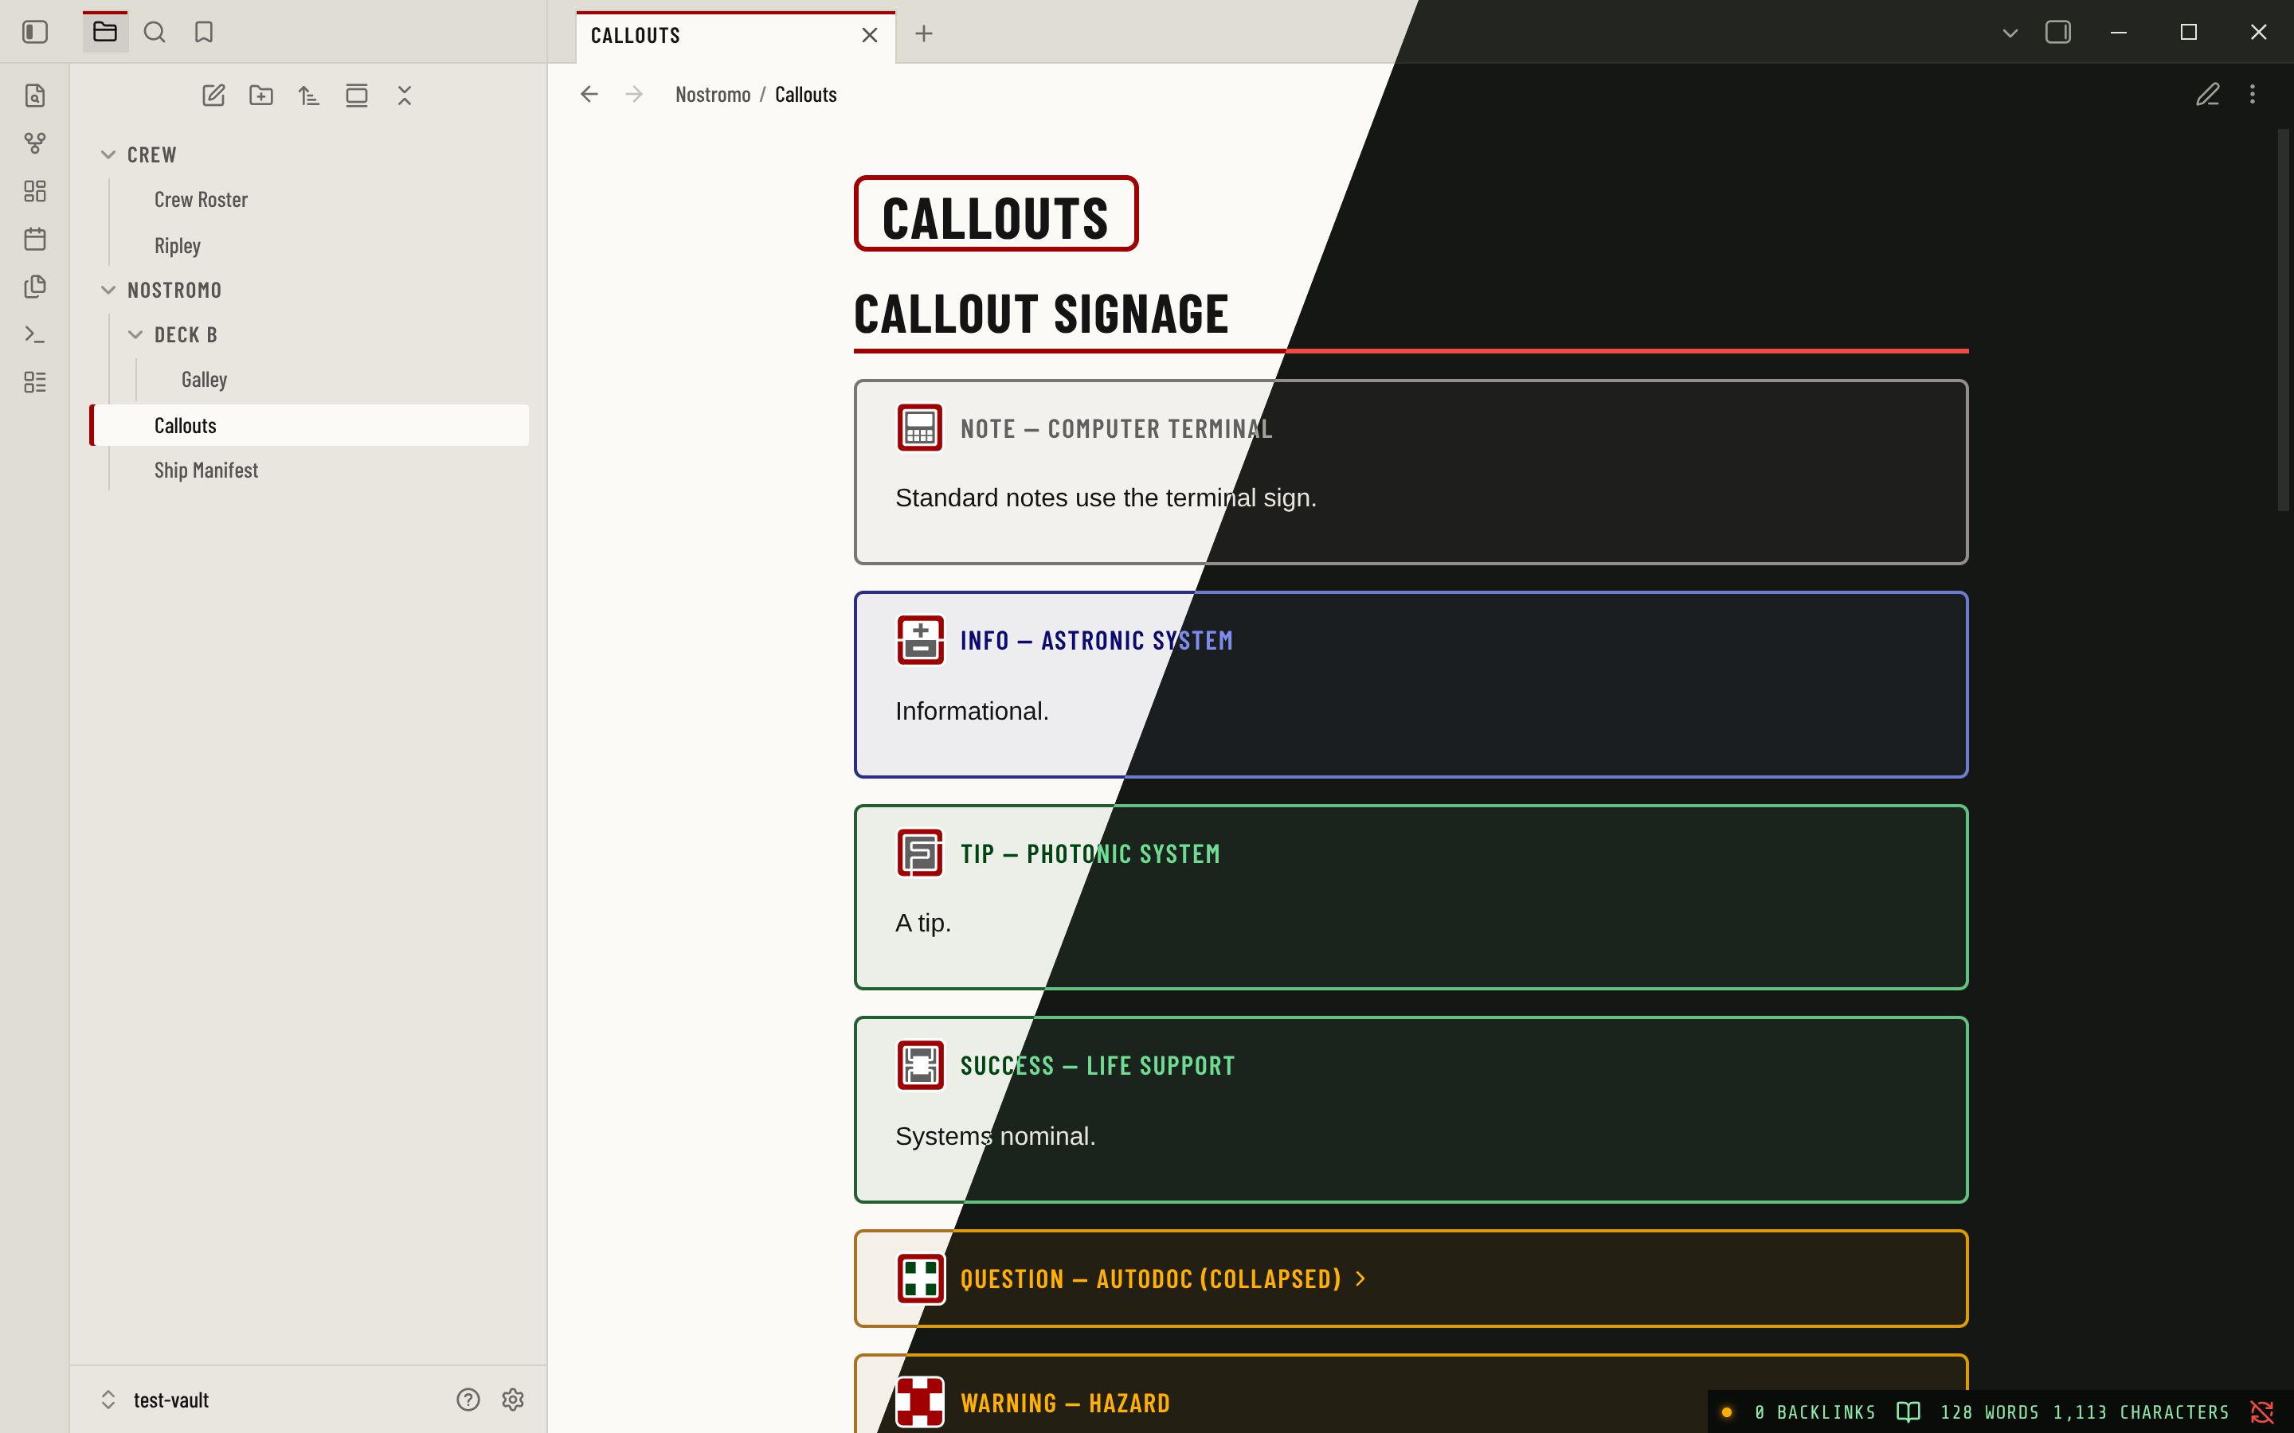Open the bases list ribbon icon
The image size is (2294, 1433).
click(x=35, y=382)
